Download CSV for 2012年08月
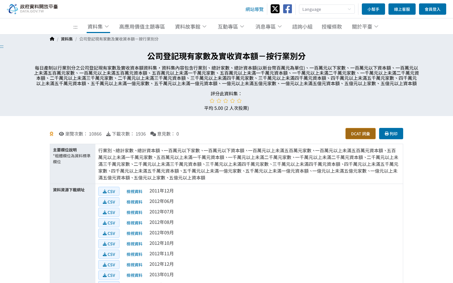 click(x=109, y=223)
